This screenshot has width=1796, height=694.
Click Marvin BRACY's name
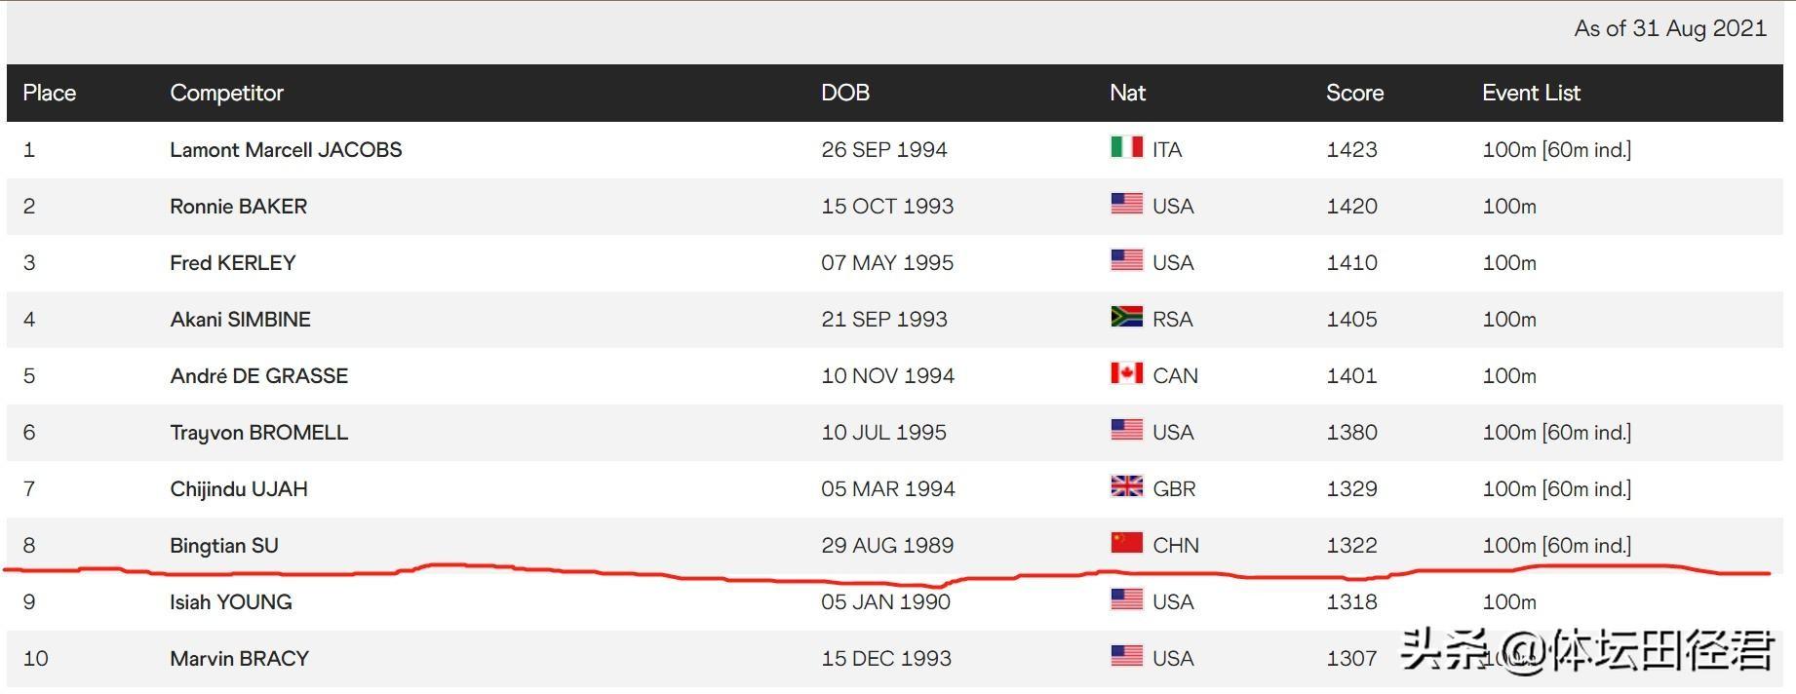click(239, 658)
